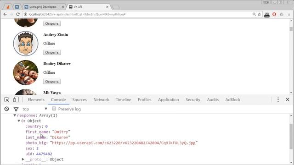
Task: Click the Opera extension icon
Action: pos(274,14)
